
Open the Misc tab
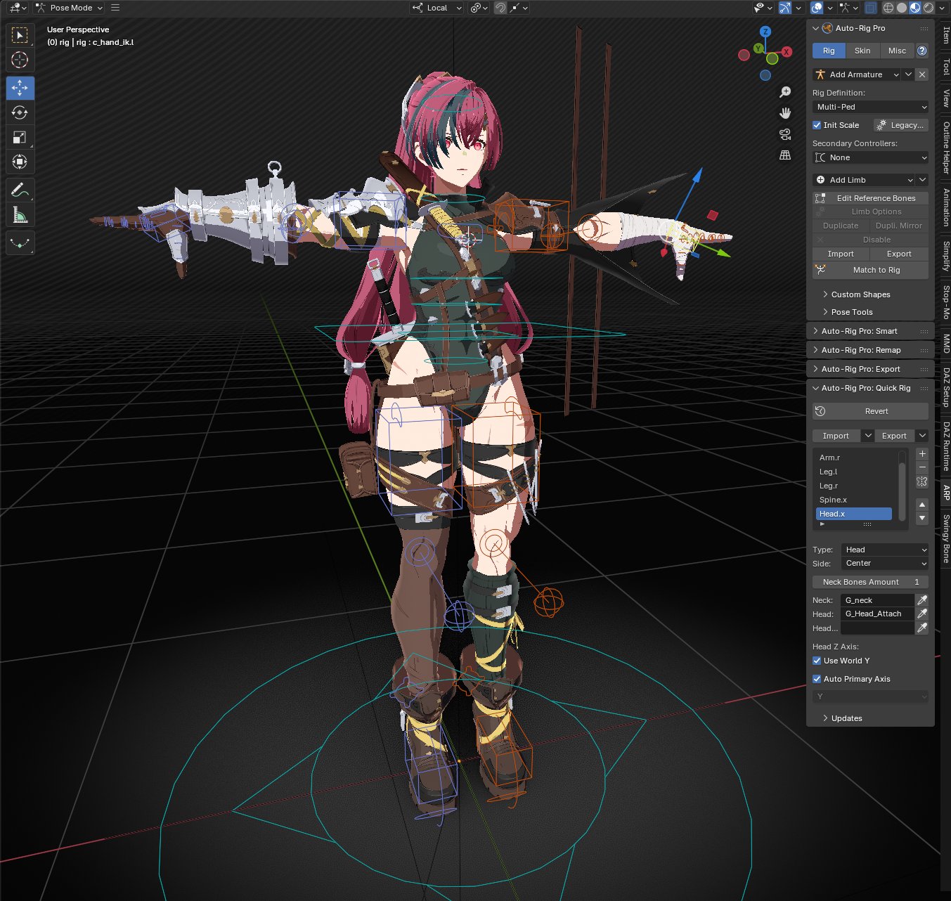tap(897, 51)
